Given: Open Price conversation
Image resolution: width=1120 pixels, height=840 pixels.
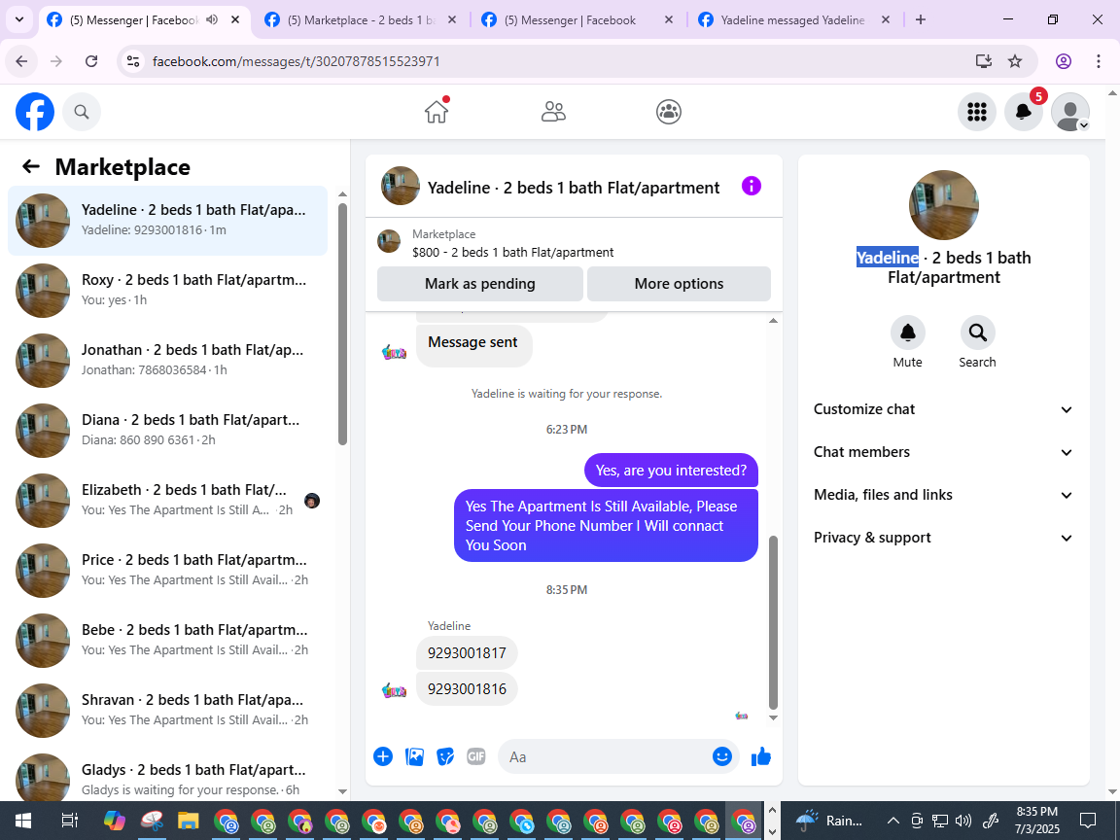Looking at the screenshot, I should (x=168, y=570).
